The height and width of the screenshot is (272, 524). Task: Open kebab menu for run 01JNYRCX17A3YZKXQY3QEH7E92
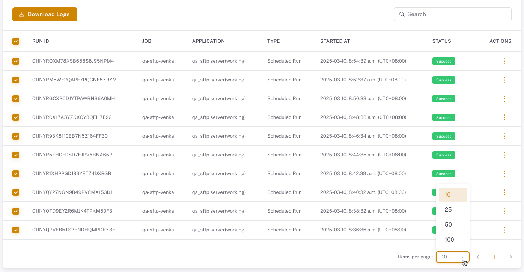click(504, 117)
